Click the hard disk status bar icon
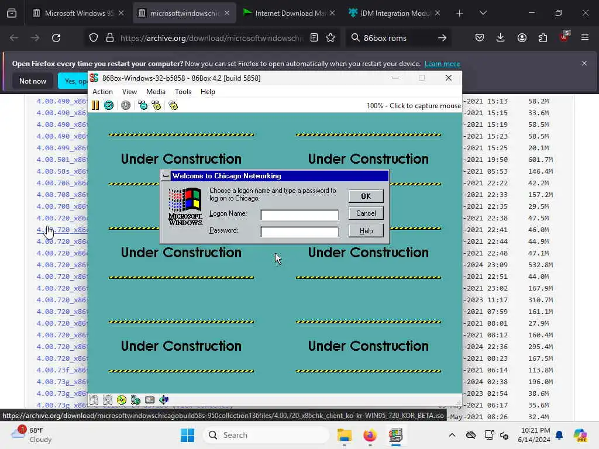Viewport: 599px width, 449px height. (x=150, y=400)
